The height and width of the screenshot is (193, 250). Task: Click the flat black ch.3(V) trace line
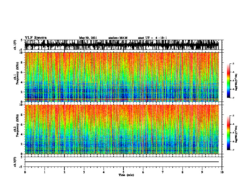pos(122,162)
